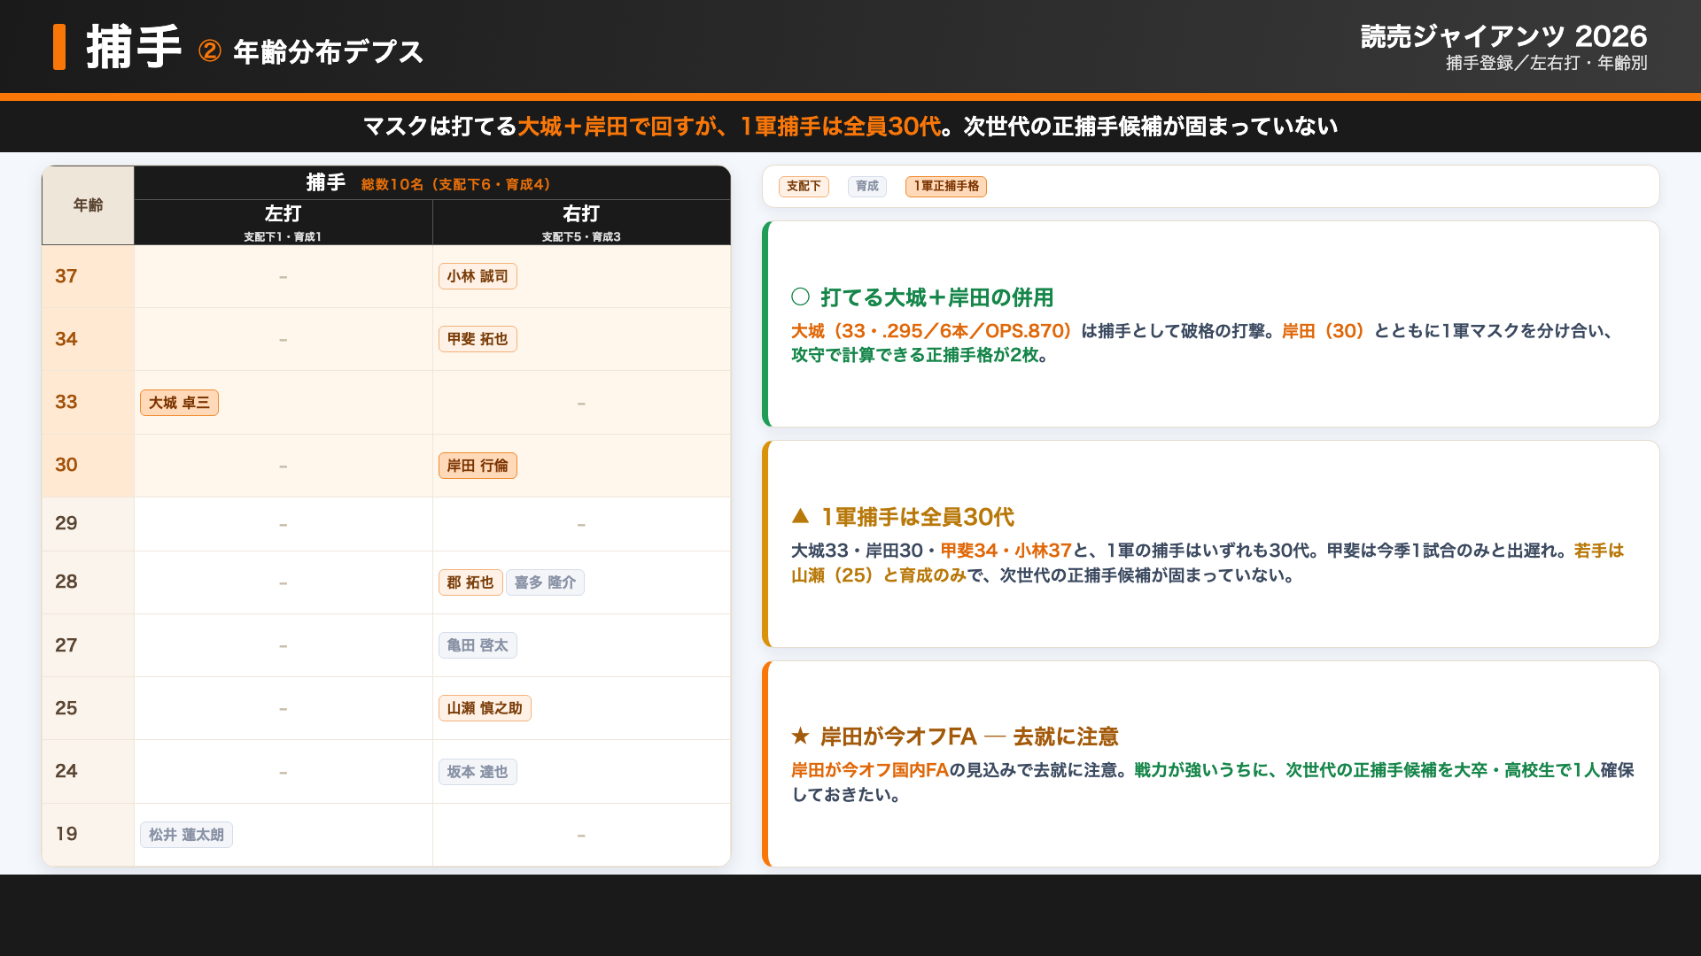Select the 喜多 隆介 player chip
The image size is (1701, 956).
click(545, 582)
